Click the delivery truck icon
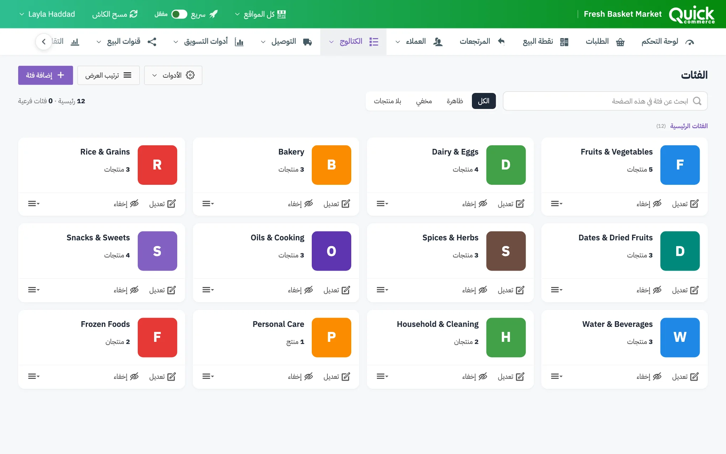This screenshot has height=454, width=726. point(307,42)
